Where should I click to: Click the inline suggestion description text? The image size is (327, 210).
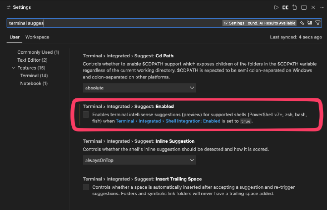(175, 149)
